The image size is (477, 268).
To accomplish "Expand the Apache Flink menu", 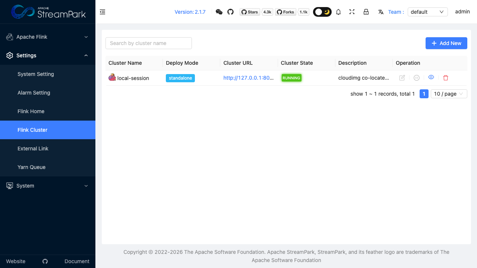I will (x=48, y=37).
